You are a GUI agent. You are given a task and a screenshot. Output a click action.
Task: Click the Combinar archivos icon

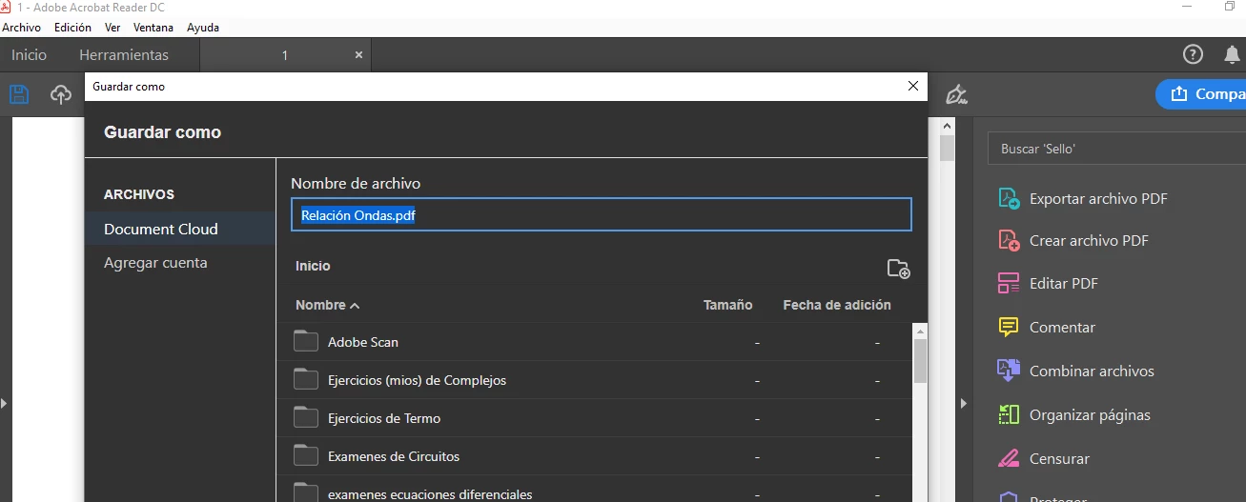tap(1009, 371)
